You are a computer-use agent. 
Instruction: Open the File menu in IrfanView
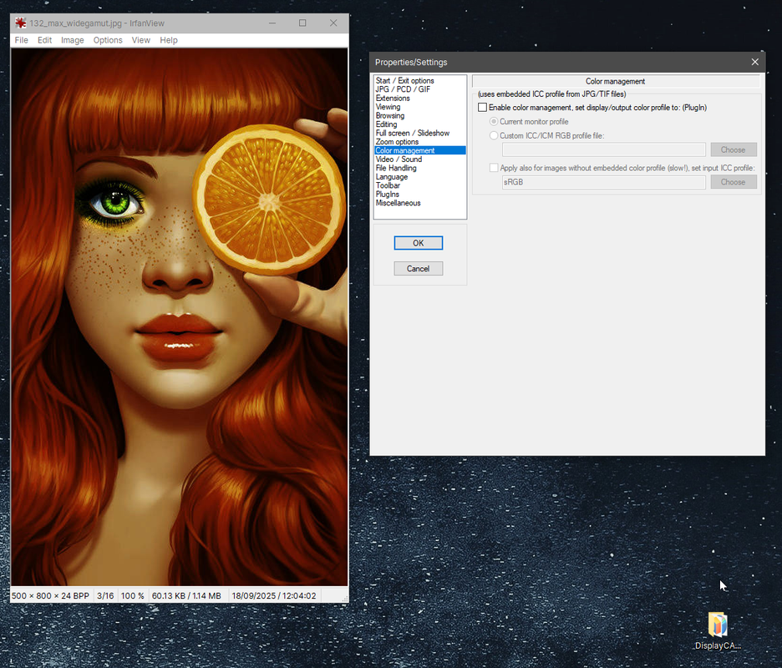click(22, 40)
